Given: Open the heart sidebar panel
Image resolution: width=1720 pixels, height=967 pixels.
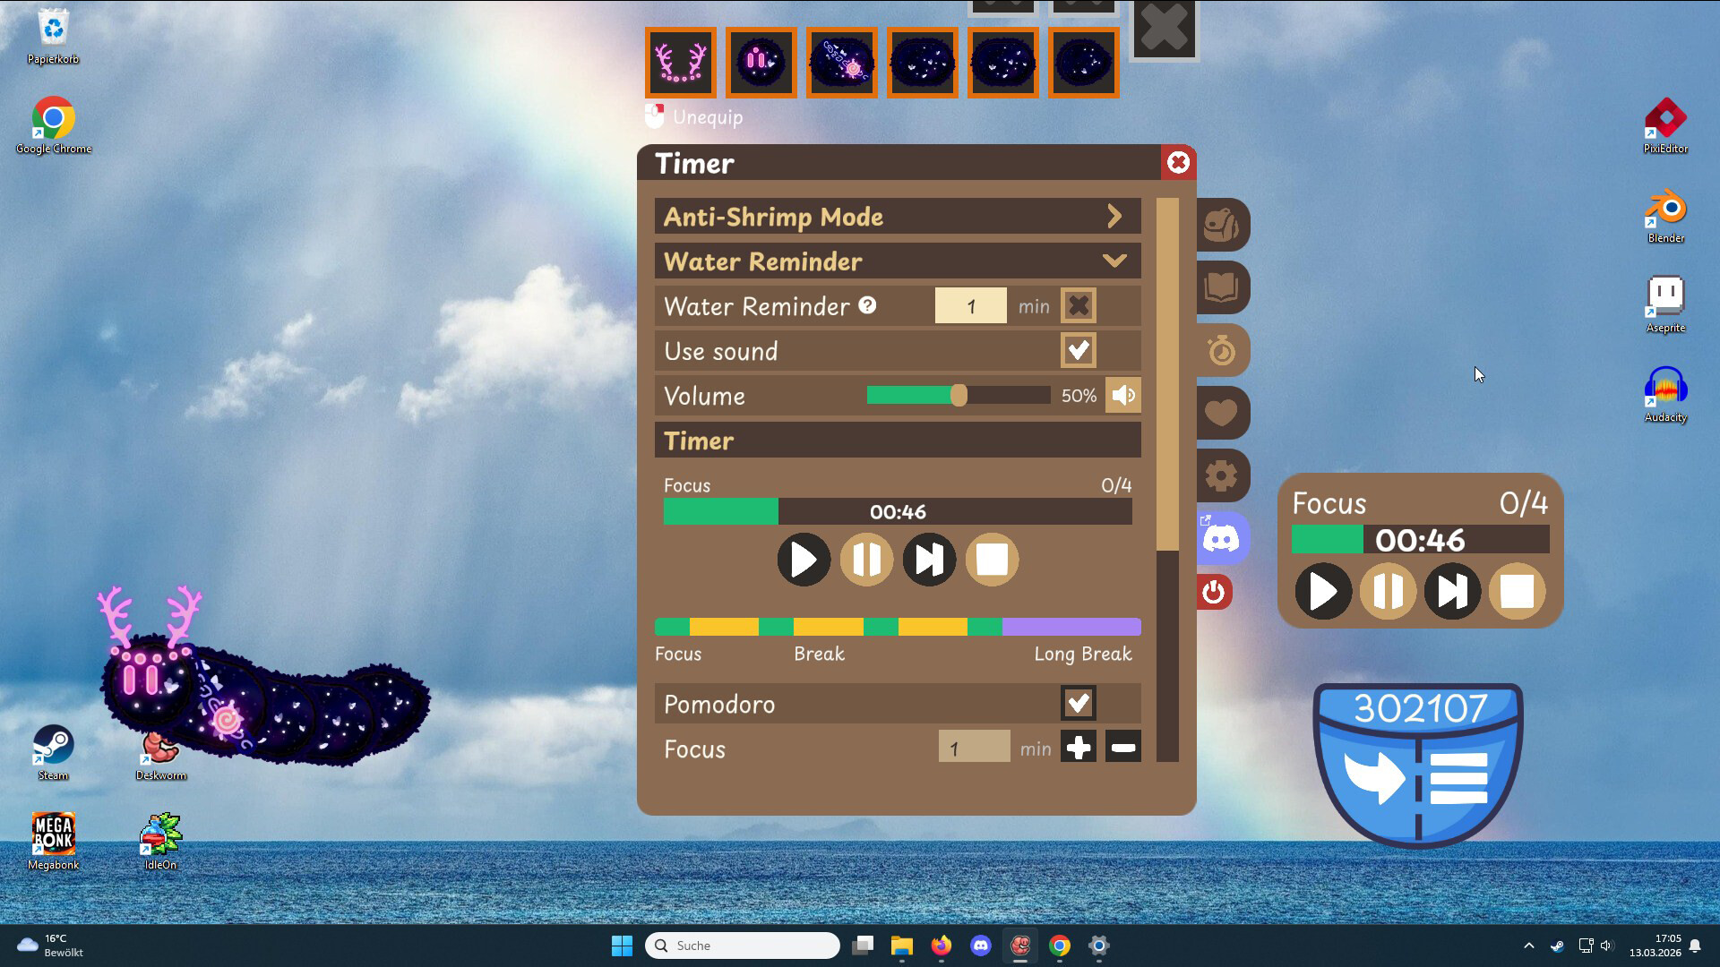Looking at the screenshot, I should tap(1222, 414).
